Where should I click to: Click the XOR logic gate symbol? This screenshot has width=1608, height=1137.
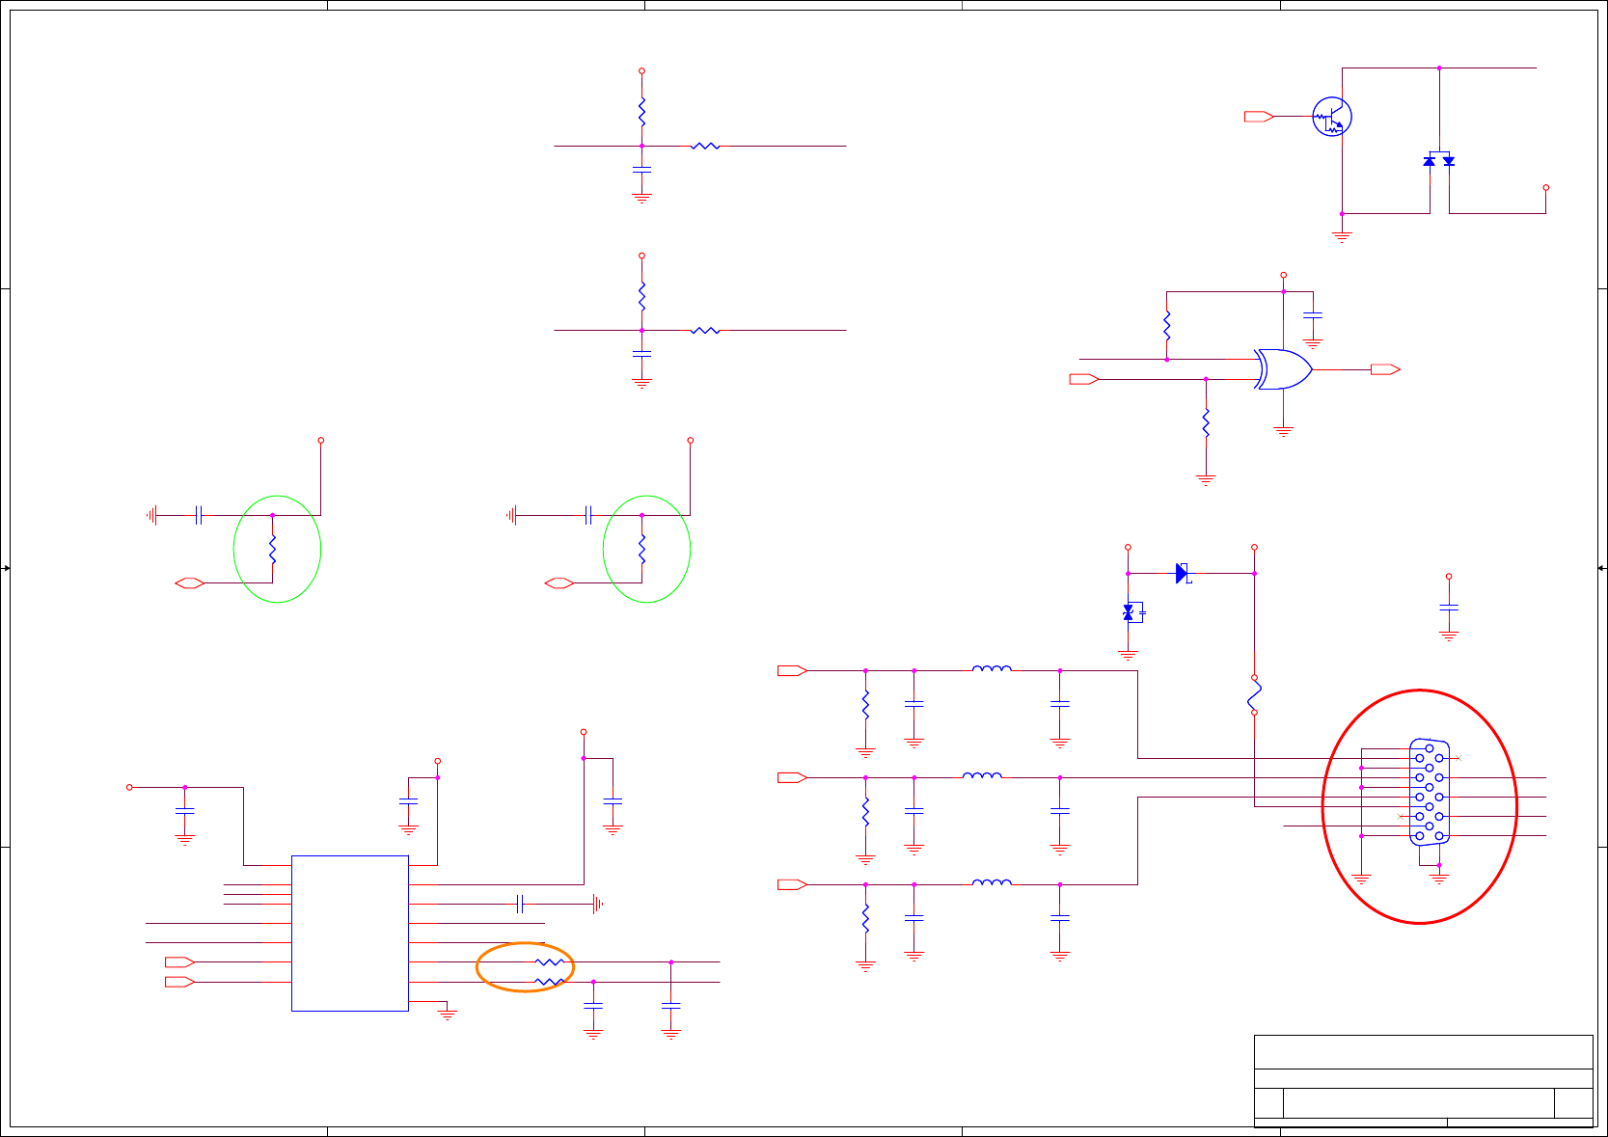coord(1283,369)
